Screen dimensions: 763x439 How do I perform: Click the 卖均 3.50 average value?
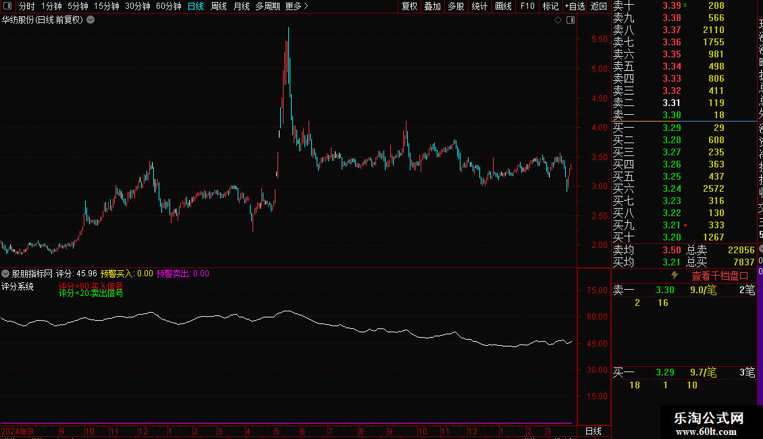(x=672, y=250)
